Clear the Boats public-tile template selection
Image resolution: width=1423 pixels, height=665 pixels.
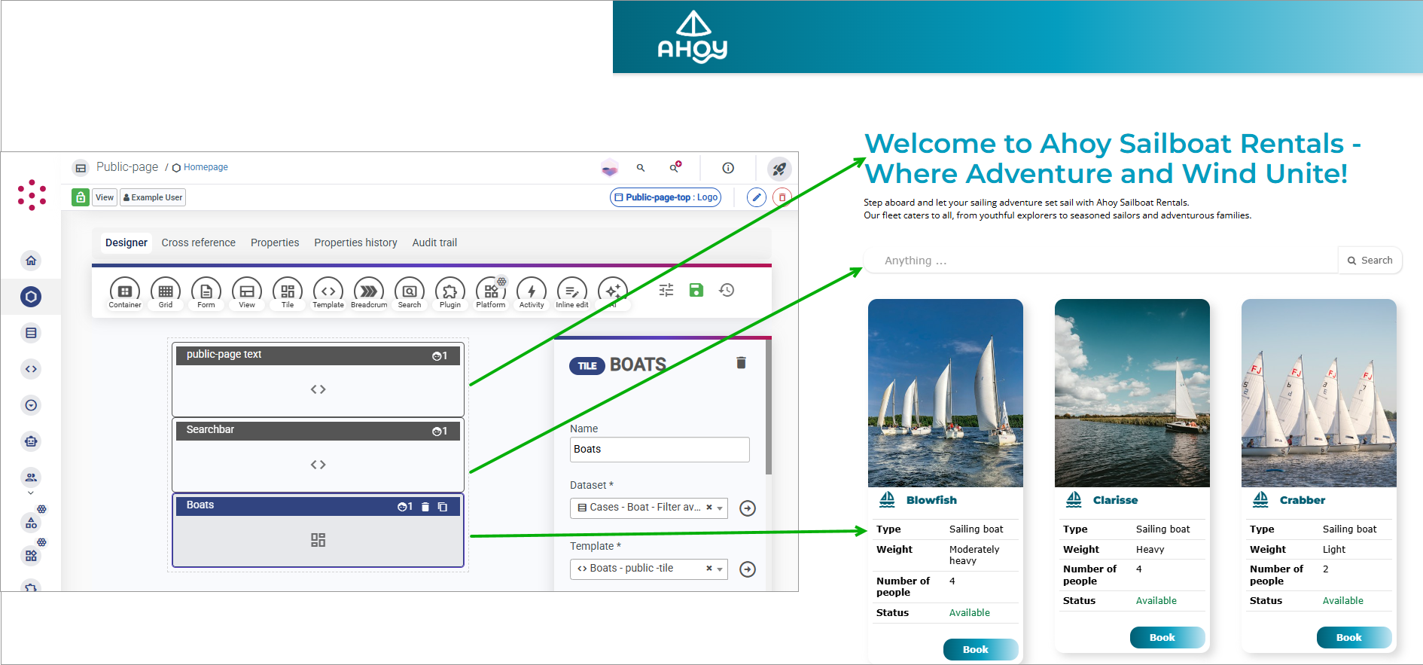coord(709,569)
